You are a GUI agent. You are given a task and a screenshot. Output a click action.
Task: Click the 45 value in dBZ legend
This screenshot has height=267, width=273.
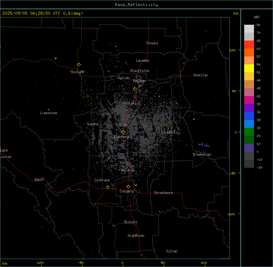(258, 88)
